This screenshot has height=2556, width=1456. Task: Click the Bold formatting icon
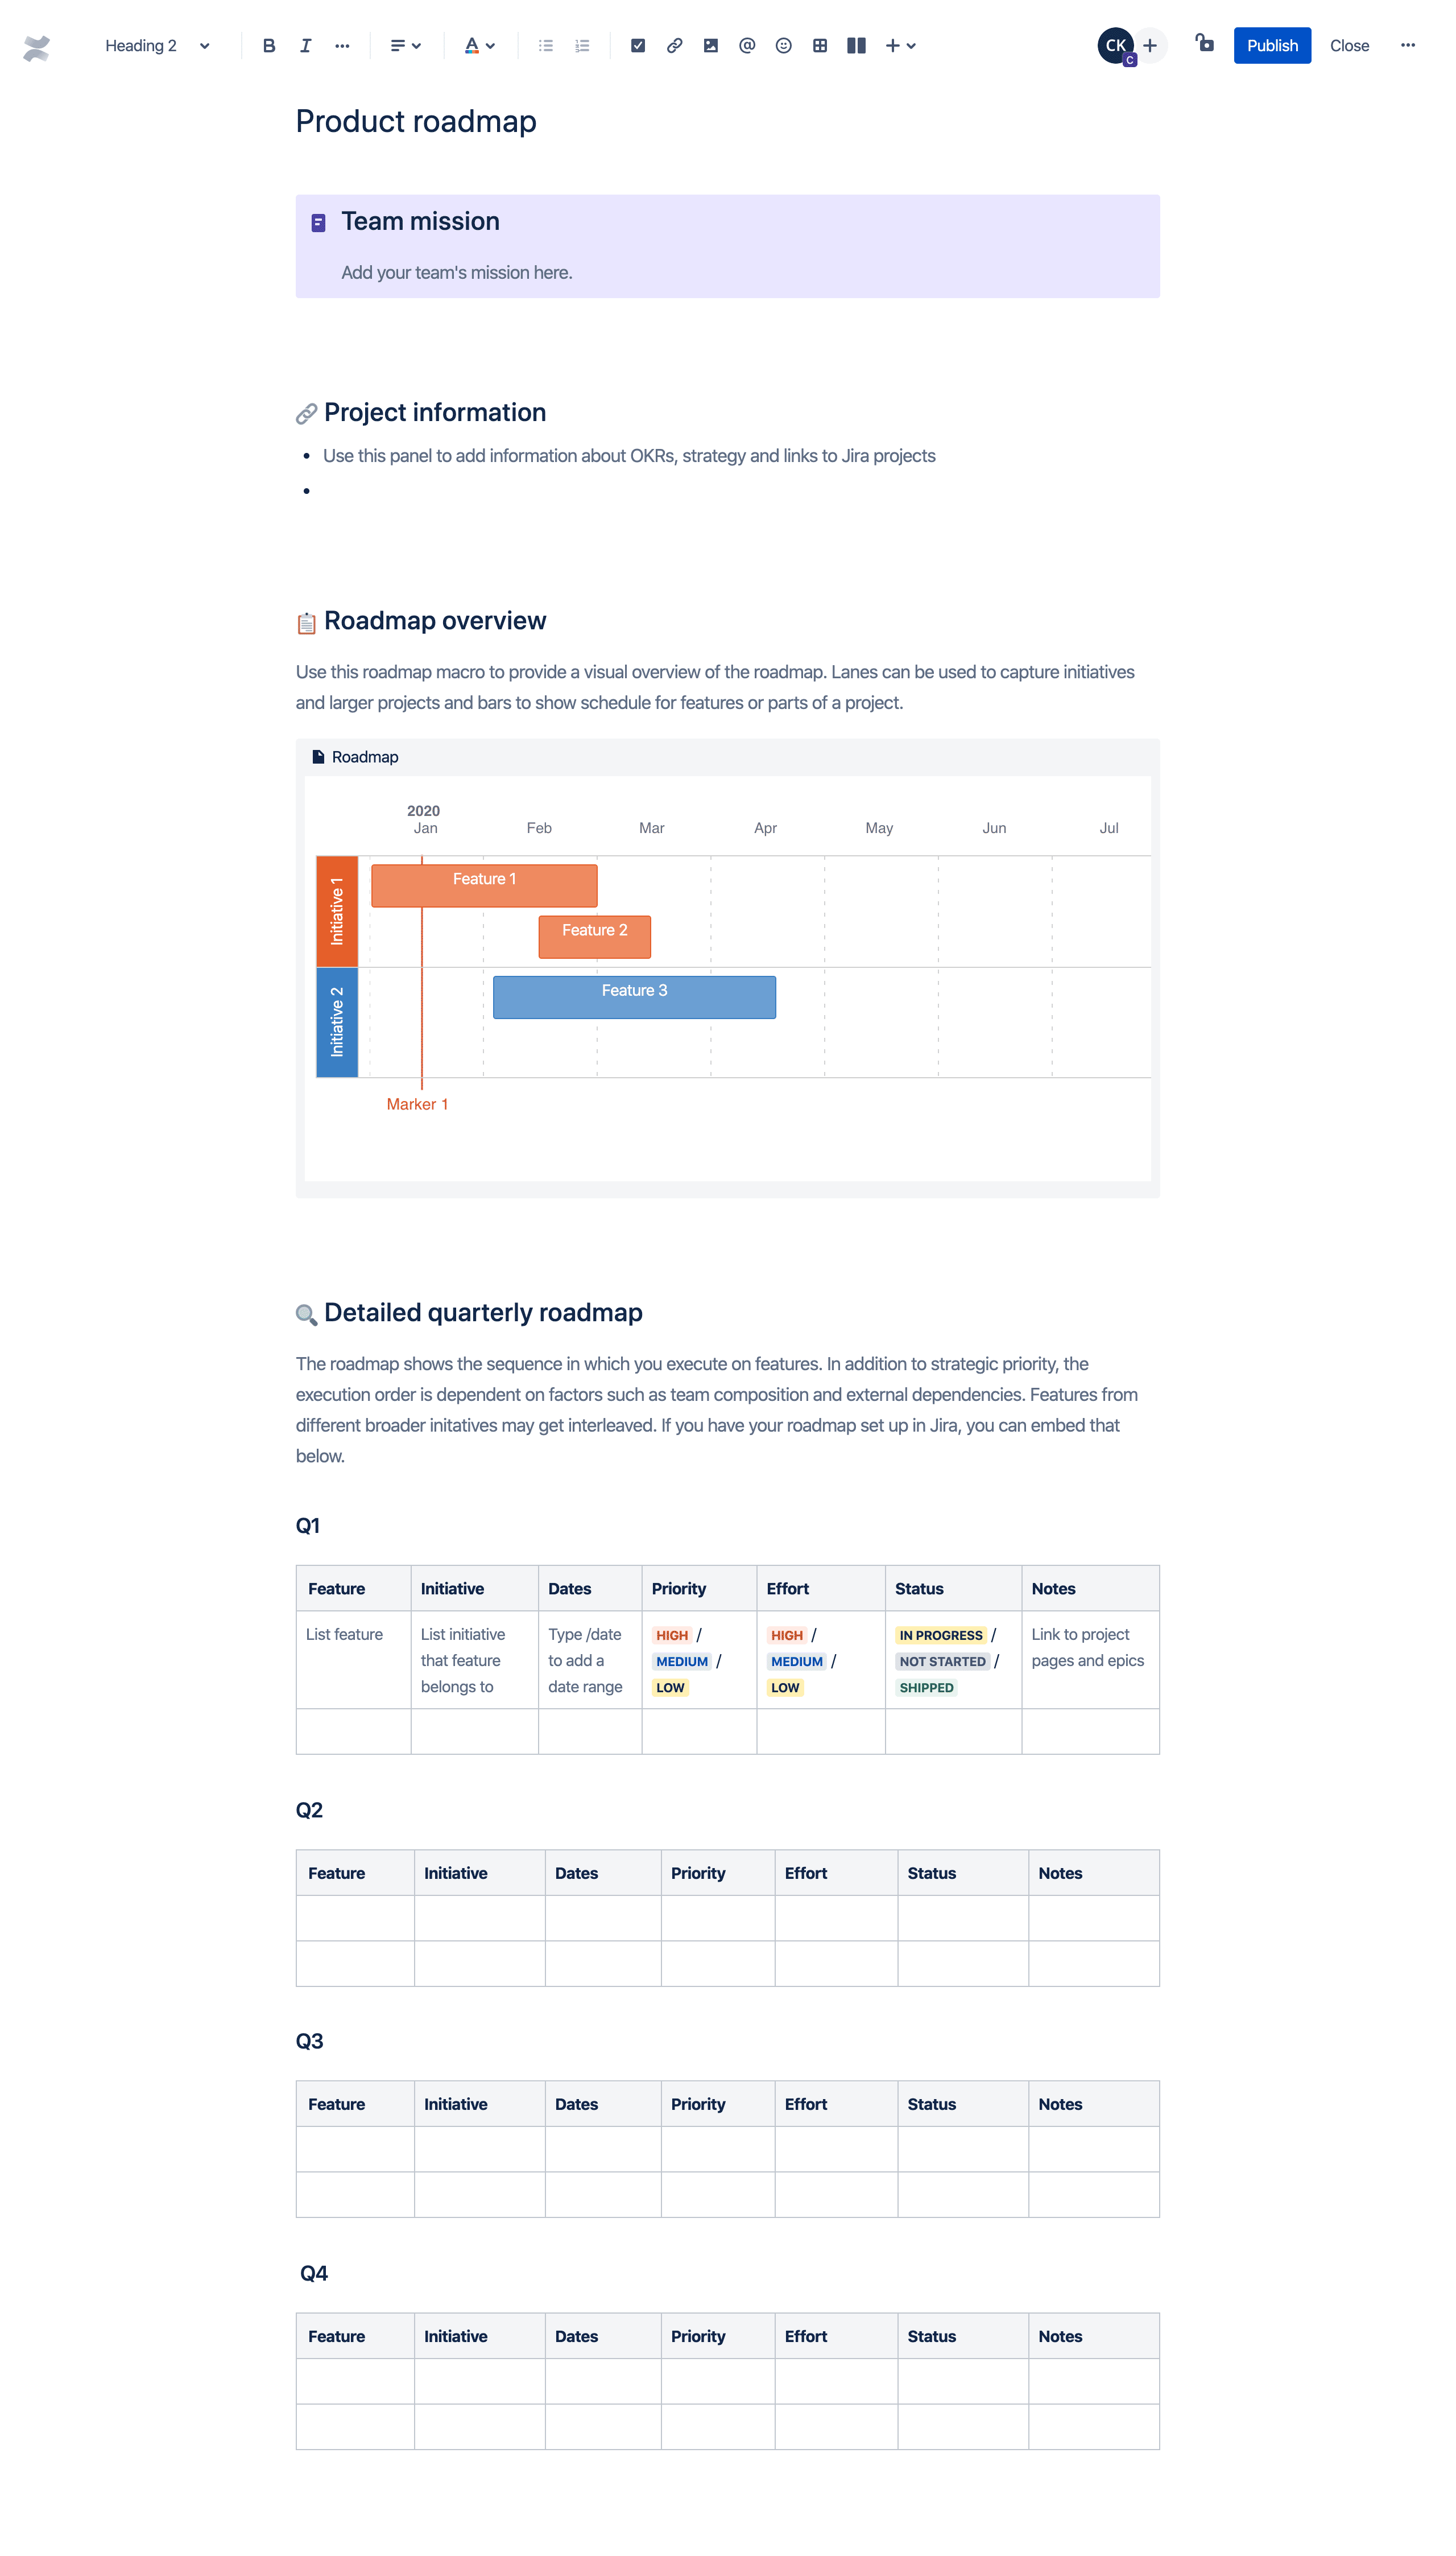(267, 44)
